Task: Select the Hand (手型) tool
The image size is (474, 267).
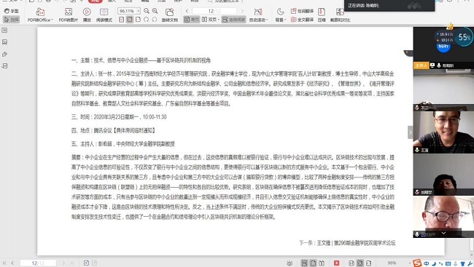Action: (11, 11)
